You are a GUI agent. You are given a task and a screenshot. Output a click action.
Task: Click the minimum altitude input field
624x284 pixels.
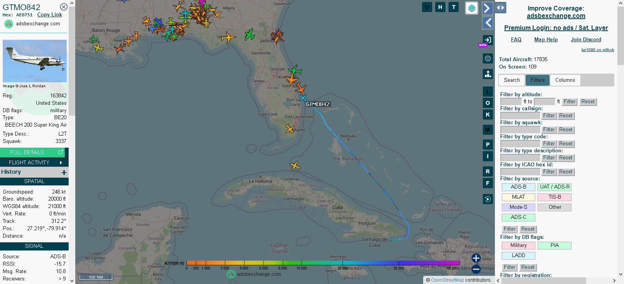511,102
